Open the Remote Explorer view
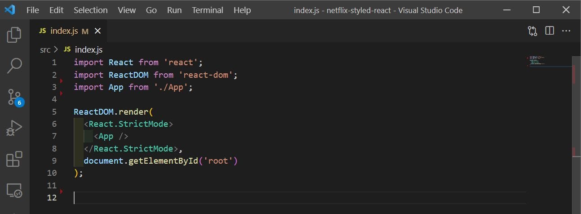 [x=14, y=191]
